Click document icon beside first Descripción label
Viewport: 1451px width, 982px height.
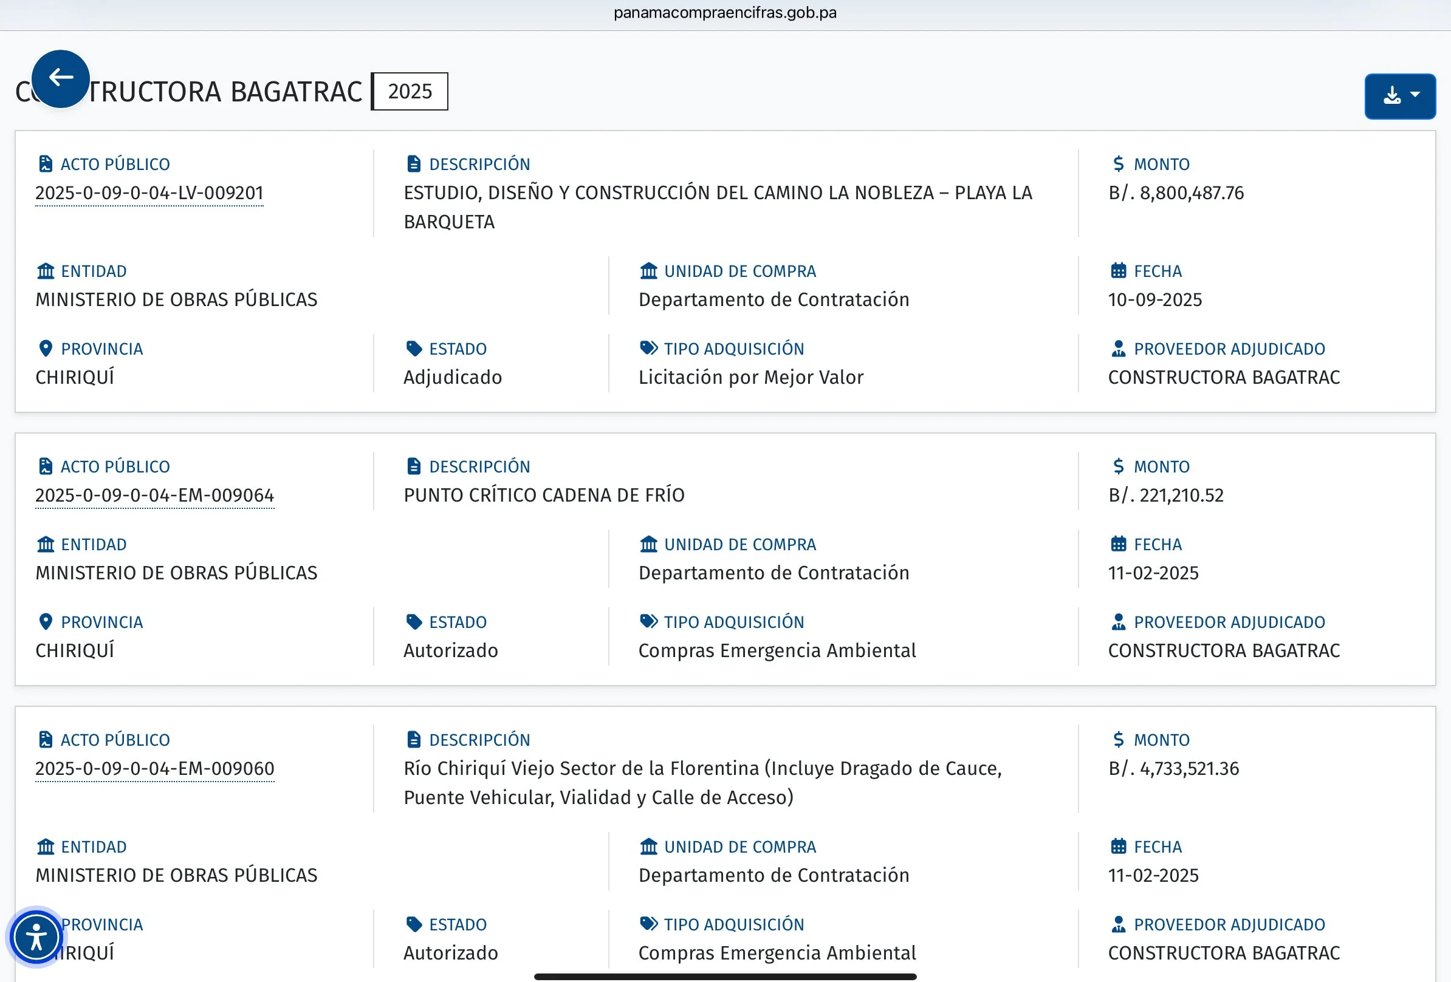click(413, 164)
